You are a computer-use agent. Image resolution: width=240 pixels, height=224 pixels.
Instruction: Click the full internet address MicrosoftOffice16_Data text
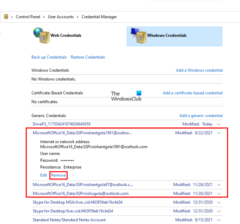94,147
